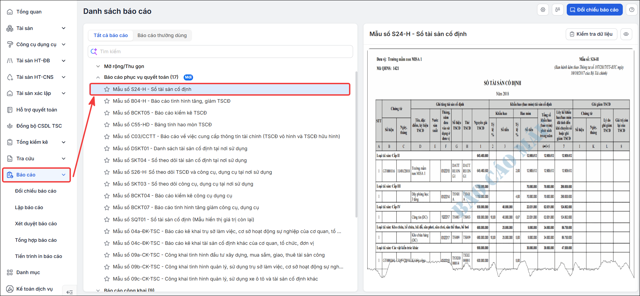The image size is (640, 296).
Task: Expand the Báo cáo công khai group
Action: tap(98, 290)
